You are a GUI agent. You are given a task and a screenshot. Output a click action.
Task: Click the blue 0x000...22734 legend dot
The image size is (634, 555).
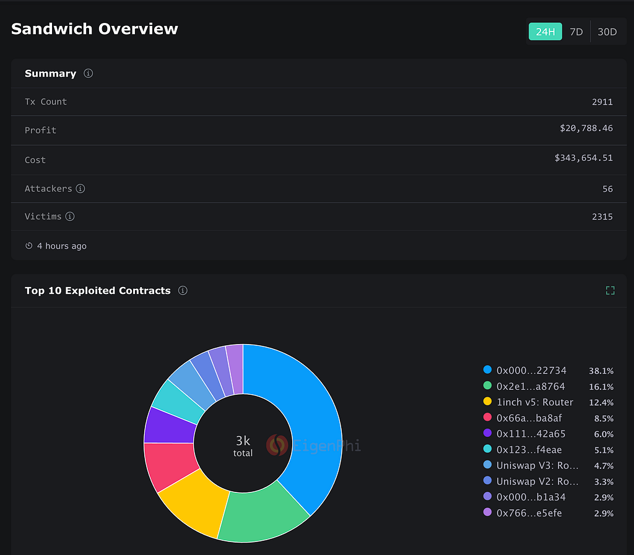487,369
